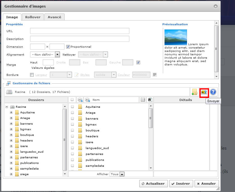Expand the headers tree node
This screenshot has width=235, height=192.
11,140
